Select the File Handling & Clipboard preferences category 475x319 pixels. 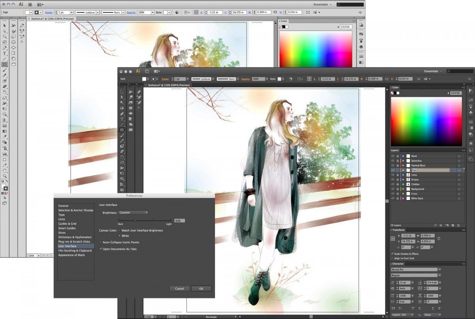(75, 250)
